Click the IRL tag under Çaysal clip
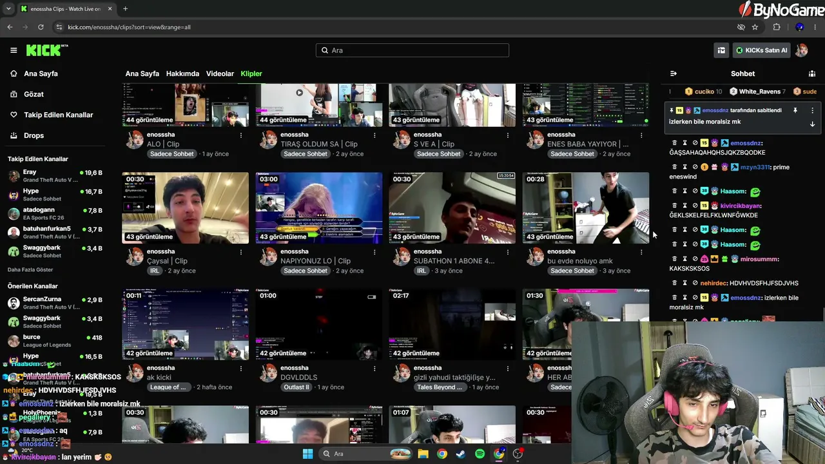 [x=155, y=271]
